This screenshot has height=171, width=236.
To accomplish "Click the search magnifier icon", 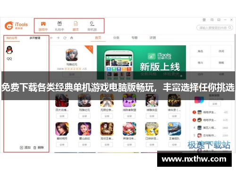I will (x=230, y=27).
